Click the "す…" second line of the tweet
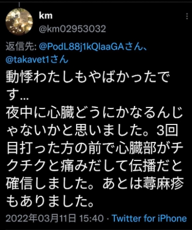Viewport: 192px width, 230px height. [x=17, y=95]
